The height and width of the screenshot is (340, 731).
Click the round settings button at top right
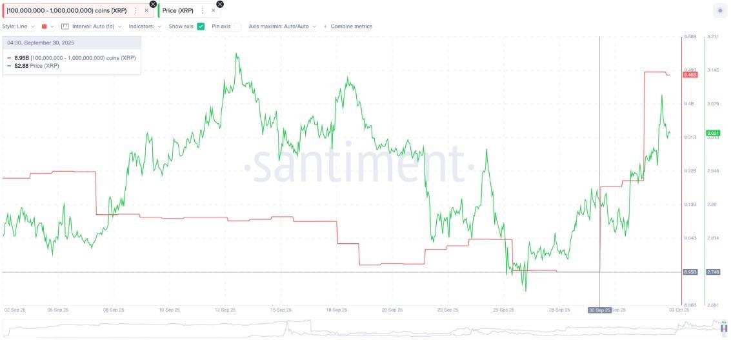click(719, 10)
